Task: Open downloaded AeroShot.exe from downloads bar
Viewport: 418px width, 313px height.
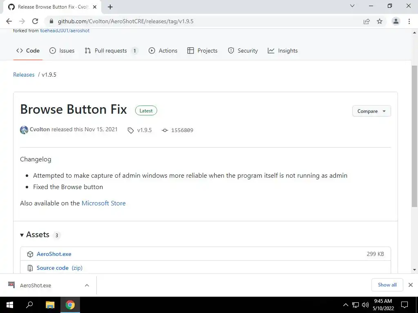Action: 36,285
